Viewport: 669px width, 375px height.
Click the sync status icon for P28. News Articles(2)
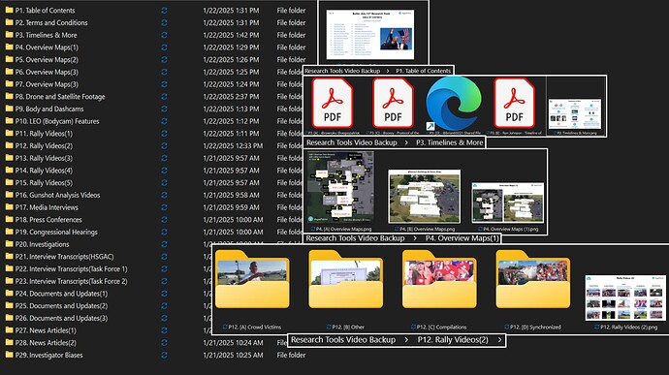pyautogui.click(x=164, y=343)
